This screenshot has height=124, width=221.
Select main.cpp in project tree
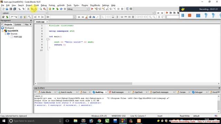[18, 37]
